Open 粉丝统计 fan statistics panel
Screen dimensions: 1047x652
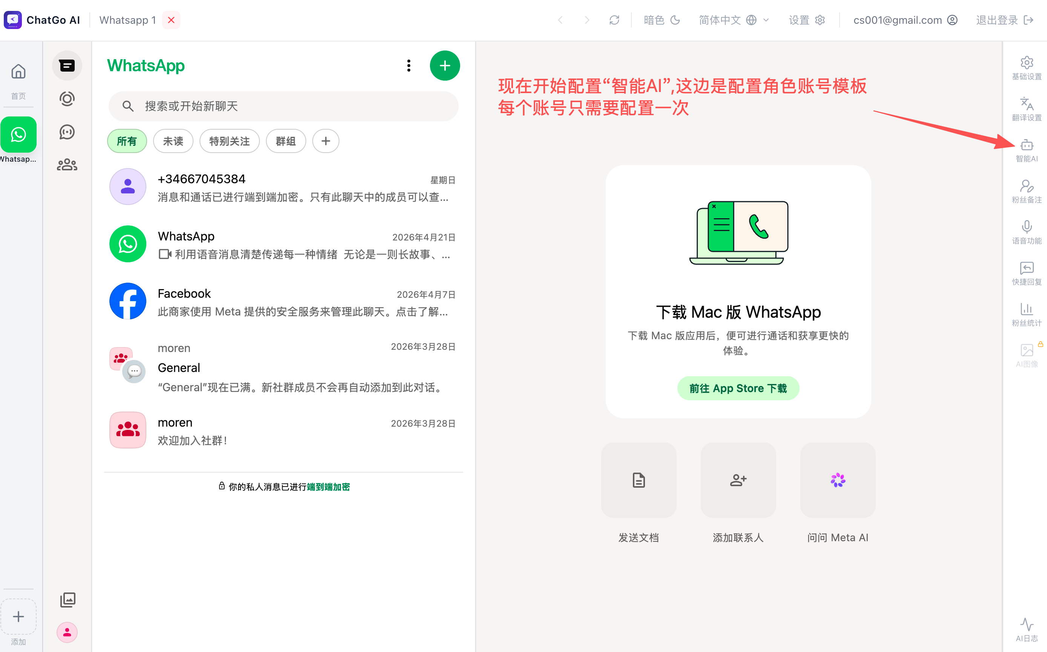point(1026,314)
